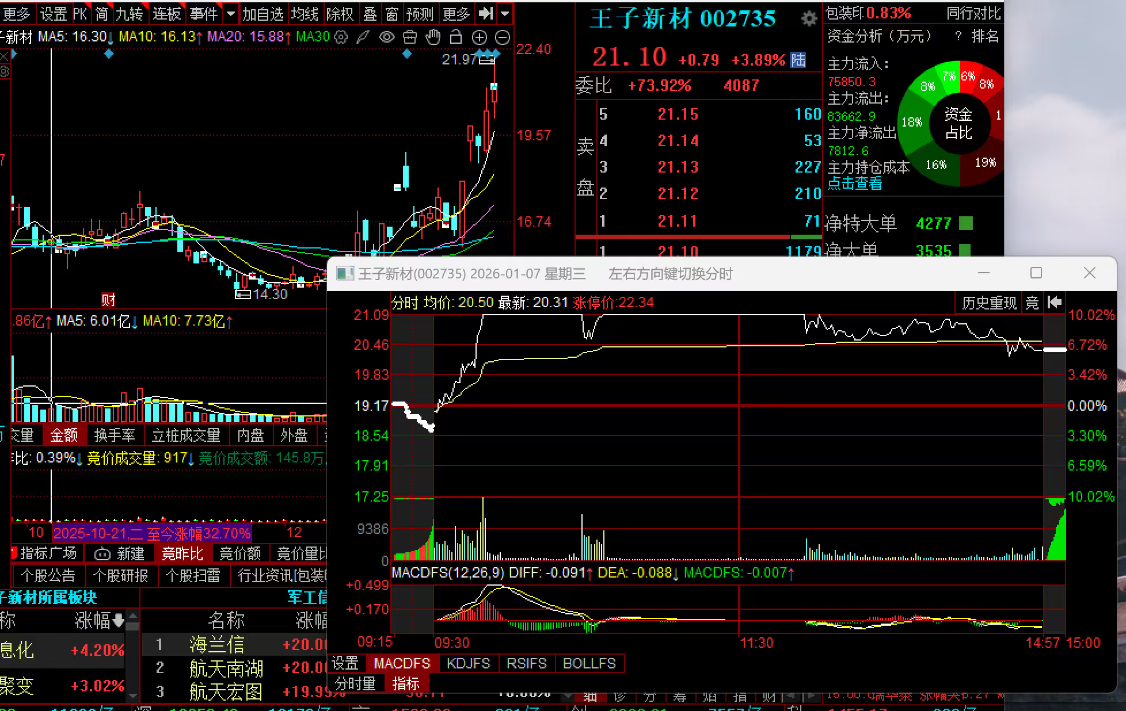1126x711 pixels.
Task: Zoom out chart with minus icon
Action: tap(503, 37)
